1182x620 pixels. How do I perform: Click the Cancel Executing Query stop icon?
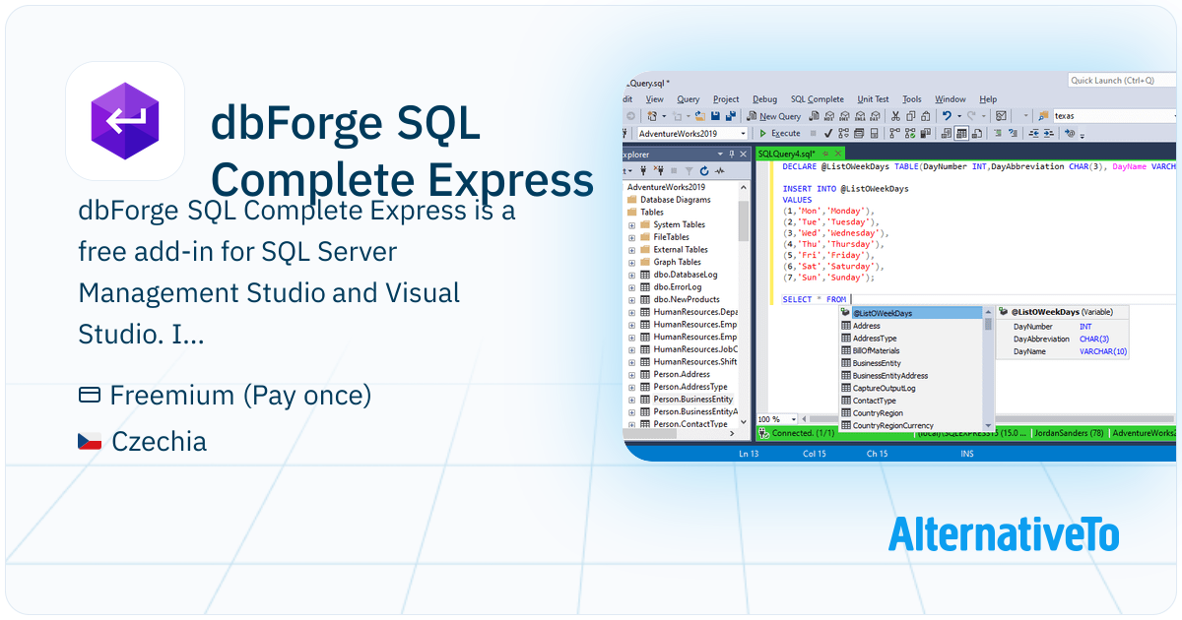tap(813, 133)
